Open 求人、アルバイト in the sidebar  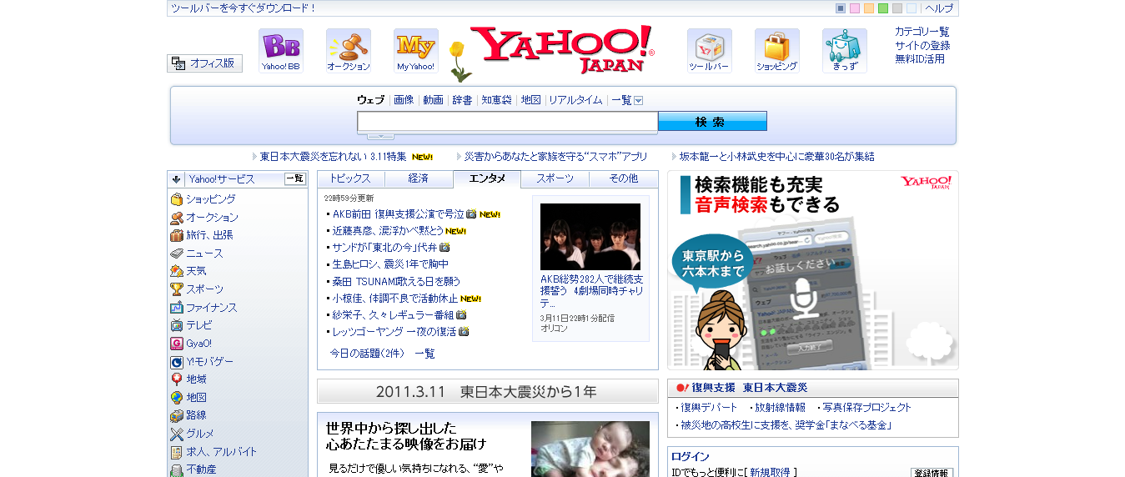coord(221,452)
